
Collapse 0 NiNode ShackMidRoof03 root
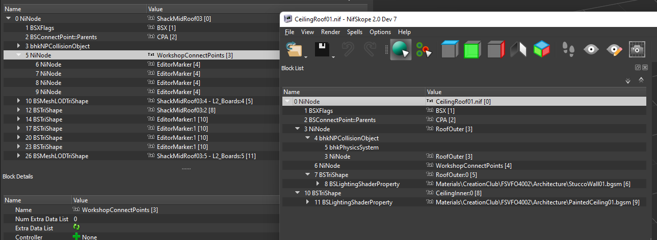(x=9, y=19)
